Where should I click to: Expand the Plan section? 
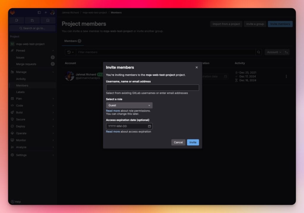click(32, 99)
